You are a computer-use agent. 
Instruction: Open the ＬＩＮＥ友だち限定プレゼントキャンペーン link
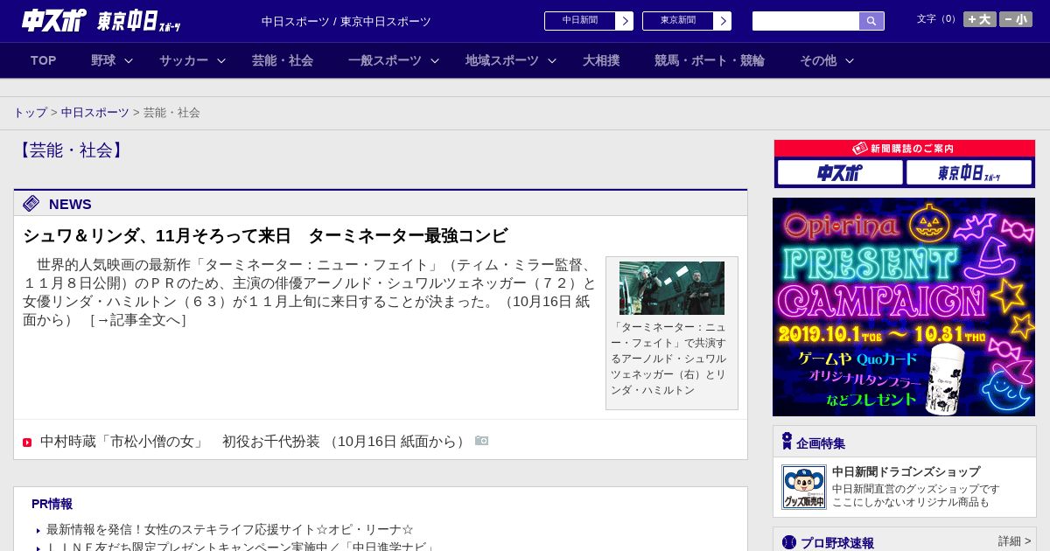(x=241, y=548)
